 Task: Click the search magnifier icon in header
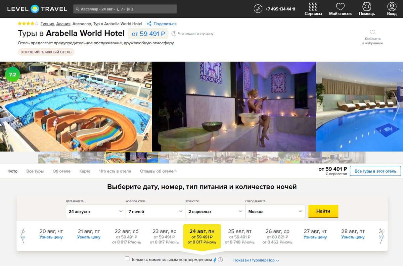(x=78, y=9)
